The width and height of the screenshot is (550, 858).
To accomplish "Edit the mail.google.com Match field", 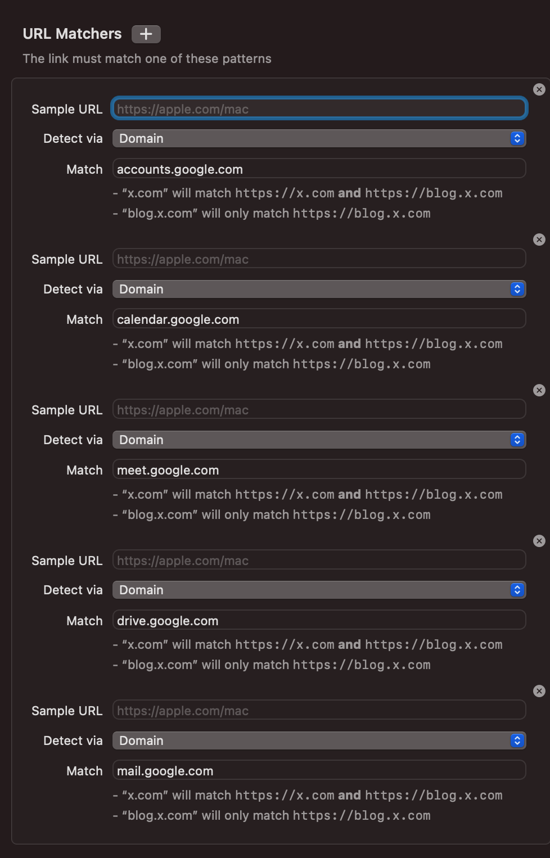I will (x=319, y=770).
